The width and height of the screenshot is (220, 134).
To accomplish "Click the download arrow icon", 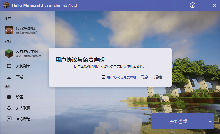I will [x=9, y=77].
